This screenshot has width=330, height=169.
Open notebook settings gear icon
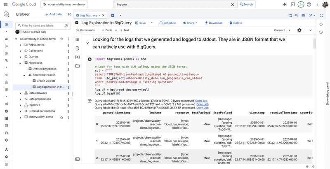(299, 30)
